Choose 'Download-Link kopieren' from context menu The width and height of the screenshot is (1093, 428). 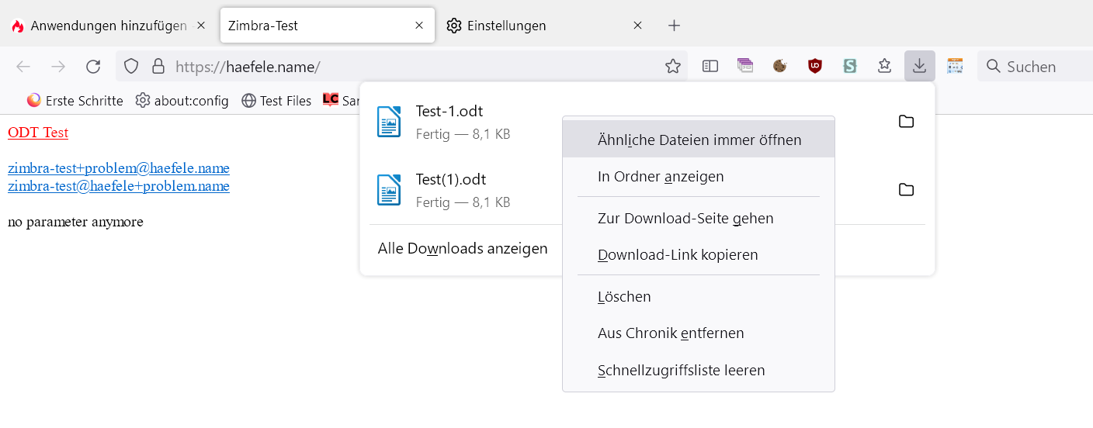pos(677,255)
